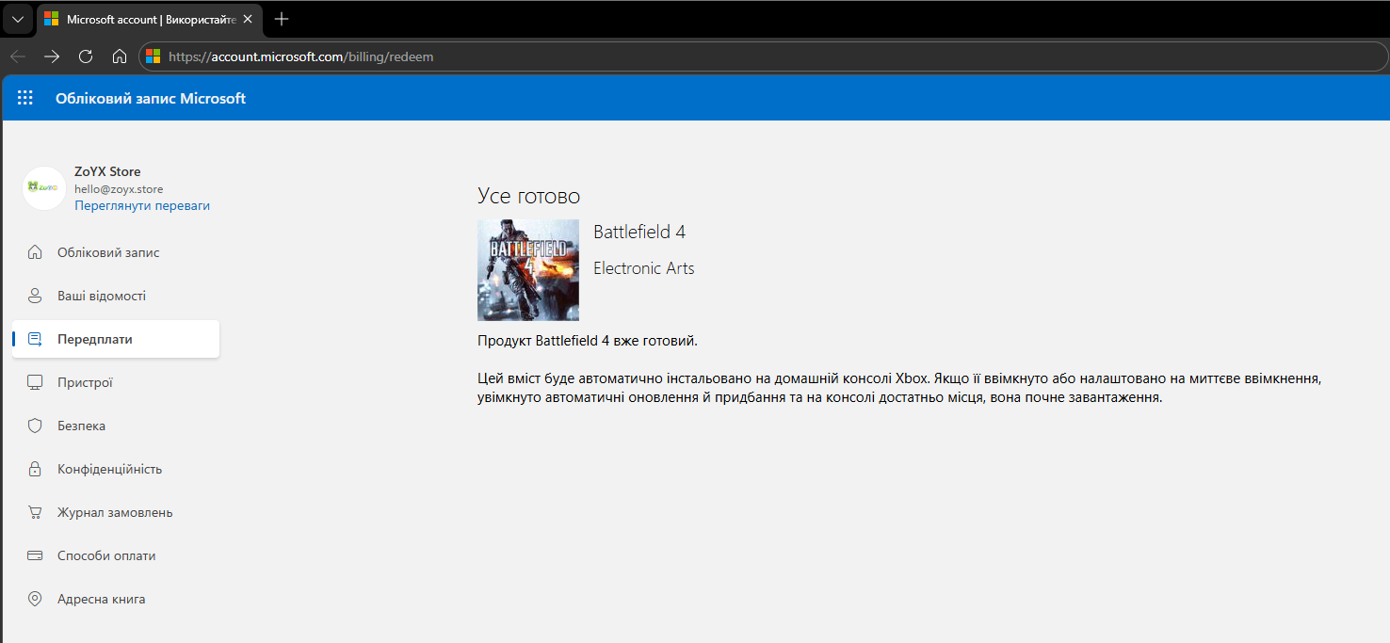Select the Microsoft account browser tab
Image resolution: width=1390 pixels, height=643 pixels.
pyautogui.click(x=150, y=20)
